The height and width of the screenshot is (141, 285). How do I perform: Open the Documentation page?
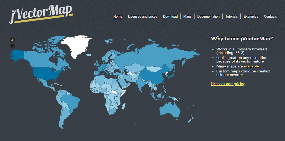point(209,16)
